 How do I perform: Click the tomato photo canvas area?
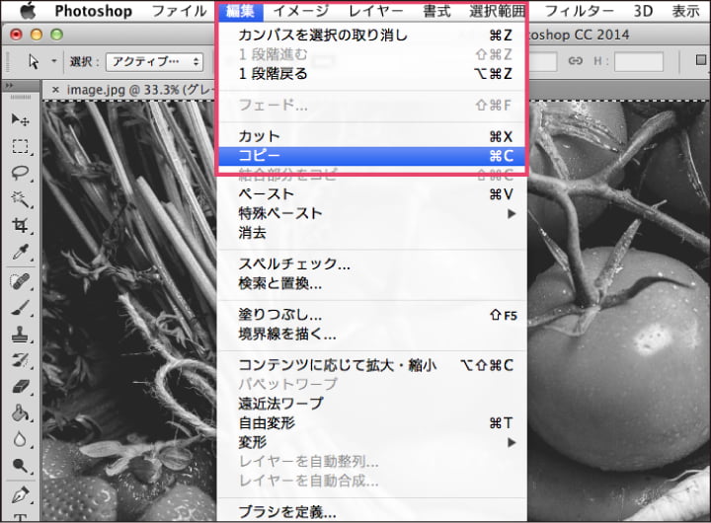pyautogui.click(x=618, y=311)
